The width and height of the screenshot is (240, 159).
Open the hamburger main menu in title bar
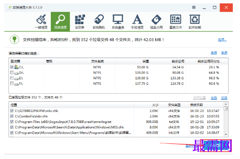(x=194, y=7)
